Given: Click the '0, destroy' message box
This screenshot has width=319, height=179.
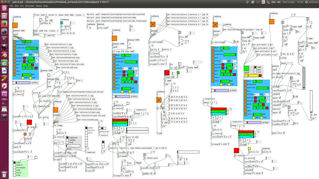Looking at the screenshot, I should click(x=49, y=35).
